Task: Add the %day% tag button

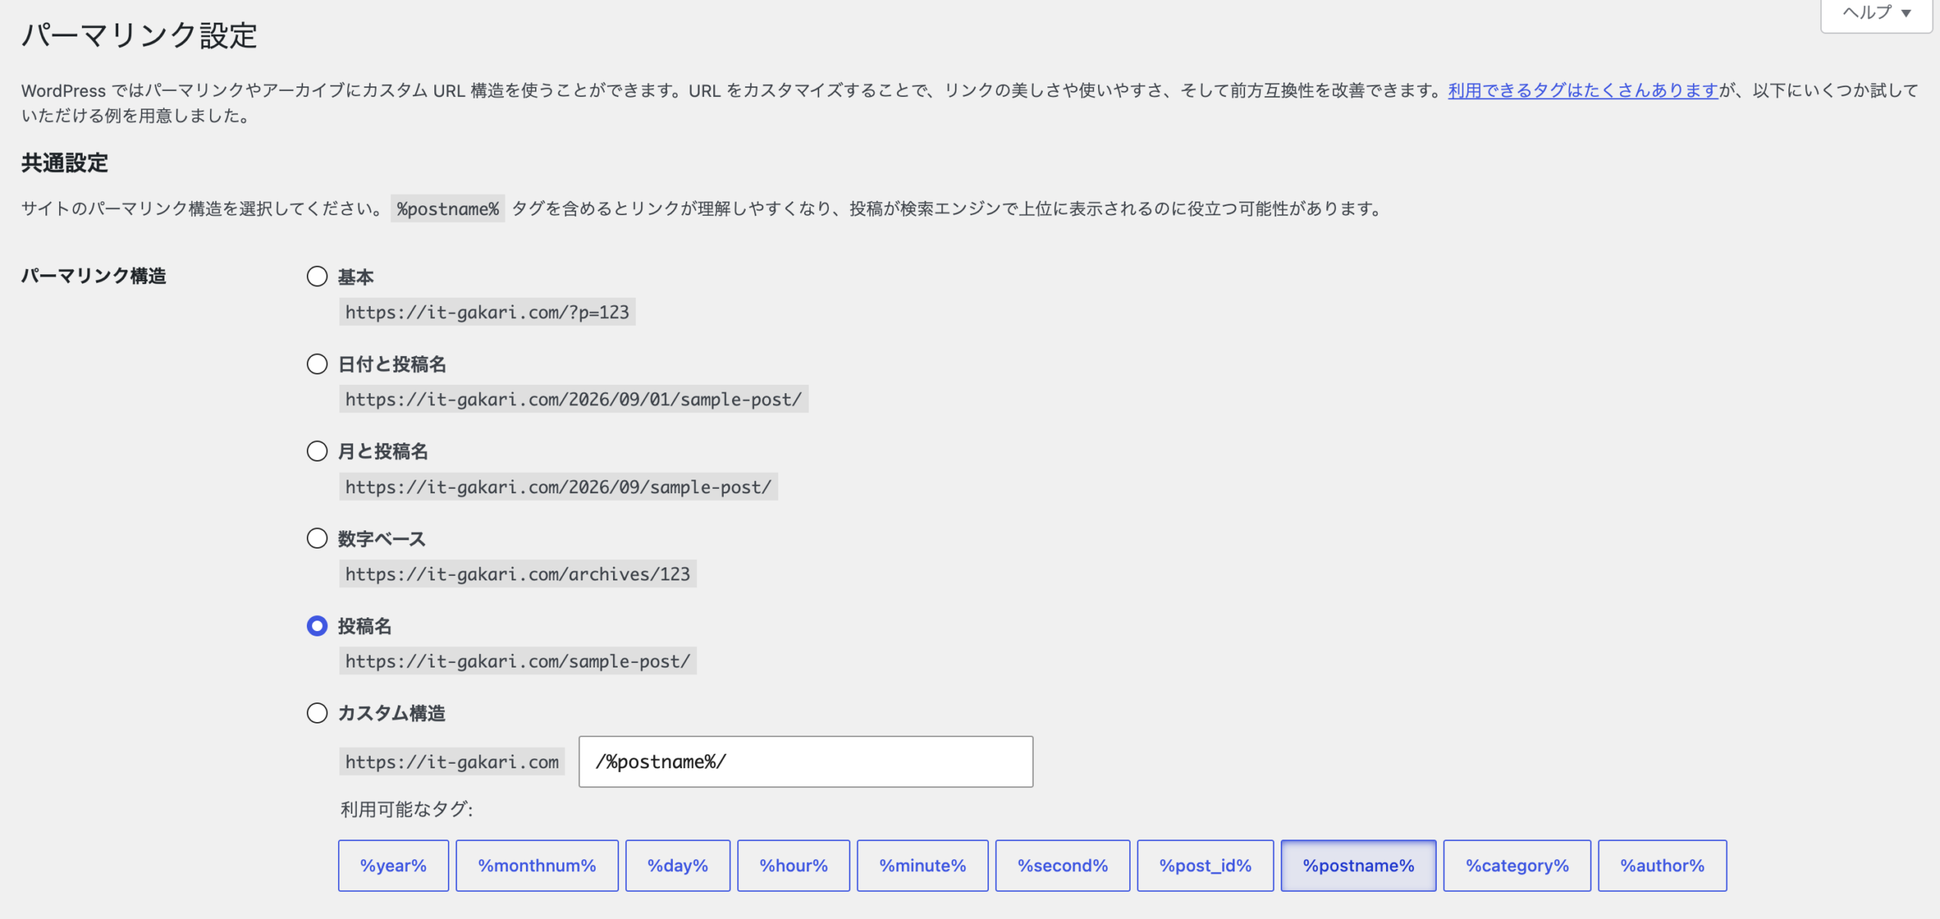Action: point(678,865)
